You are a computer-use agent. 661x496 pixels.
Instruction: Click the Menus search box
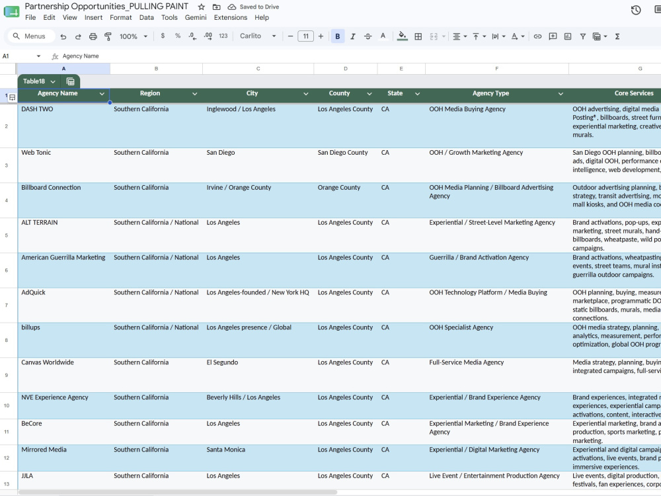[x=31, y=36]
